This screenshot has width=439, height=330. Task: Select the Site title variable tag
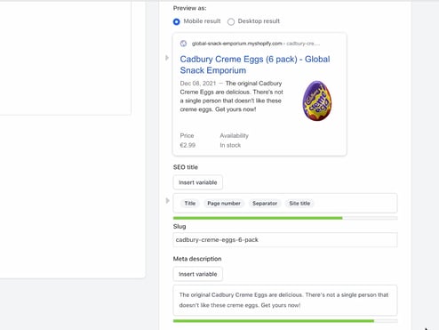[x=299, y=204]
